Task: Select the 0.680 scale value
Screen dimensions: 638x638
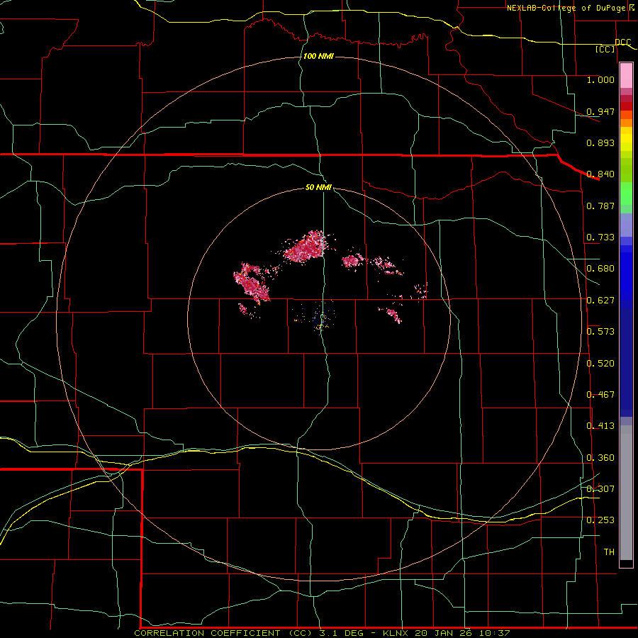Action: tap(600, 269)
